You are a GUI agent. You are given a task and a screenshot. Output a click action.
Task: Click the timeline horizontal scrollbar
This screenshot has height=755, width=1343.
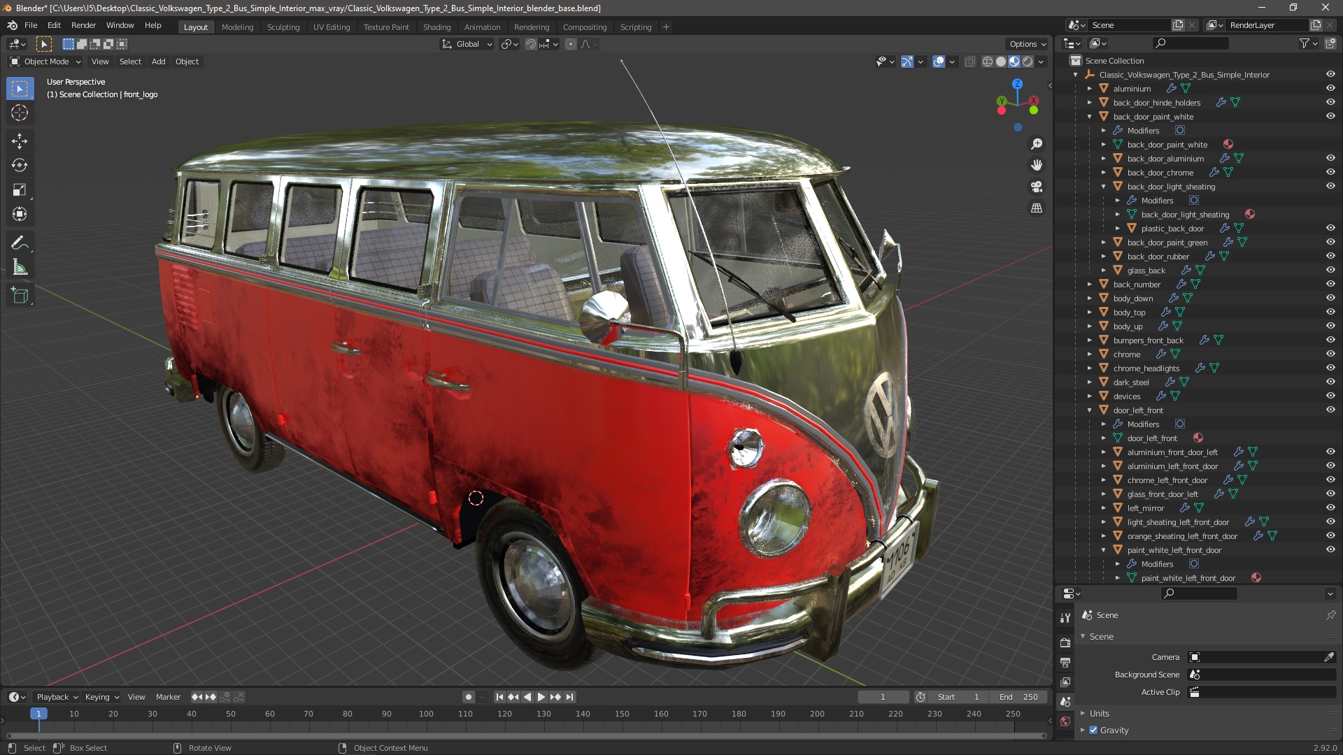[x=526, y=736]
